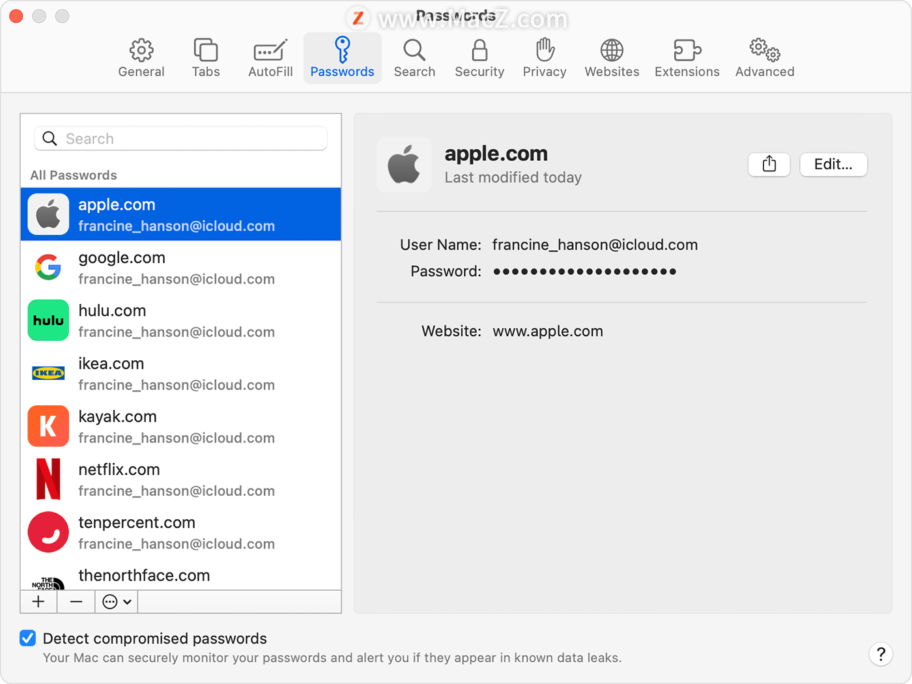
Task: Click the Apple logo in selected row
Action: [48, 214]
